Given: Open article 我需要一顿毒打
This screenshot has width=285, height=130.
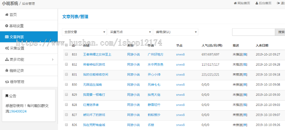Looking at the screenshot, I should (x=94, y=95).
